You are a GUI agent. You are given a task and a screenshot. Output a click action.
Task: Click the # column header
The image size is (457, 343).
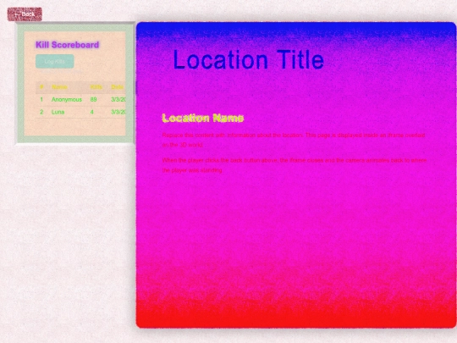(41, 87)
